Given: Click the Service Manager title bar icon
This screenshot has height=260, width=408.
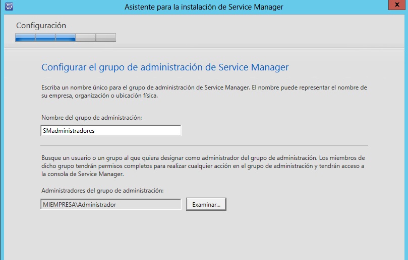Looking at the screenshot, I should [x=9, y=7].
